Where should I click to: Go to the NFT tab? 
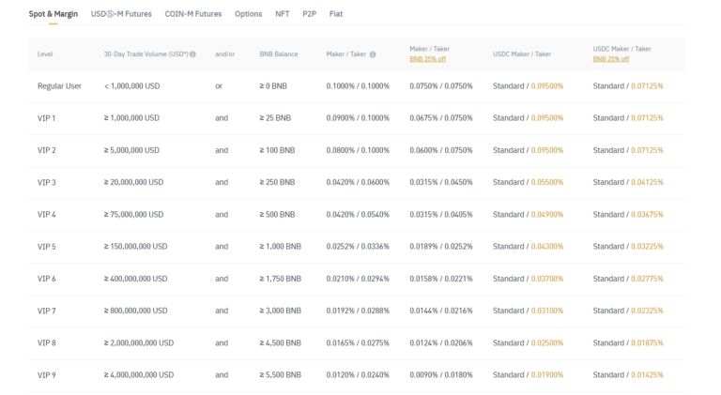(283, 14)
